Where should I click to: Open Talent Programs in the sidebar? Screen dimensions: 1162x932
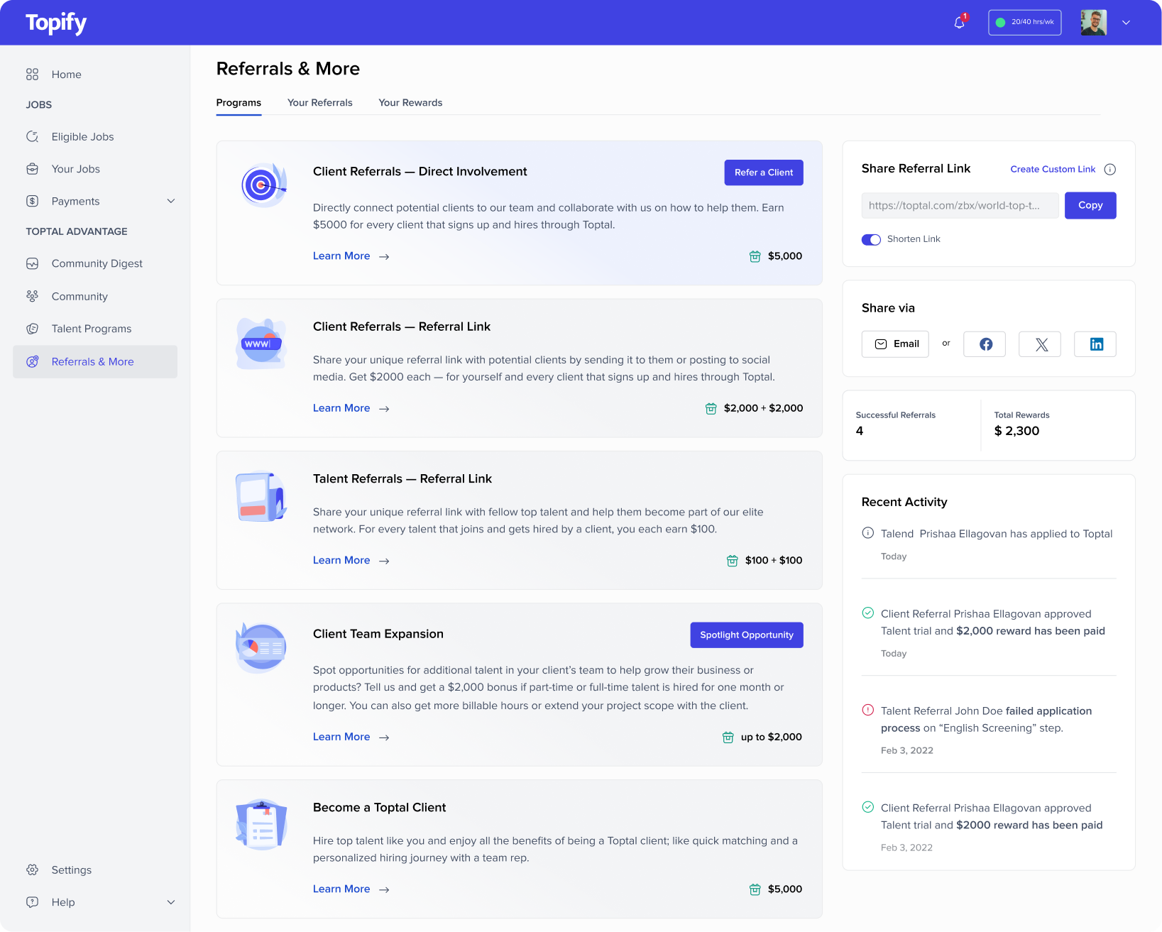tap(95, 329)
